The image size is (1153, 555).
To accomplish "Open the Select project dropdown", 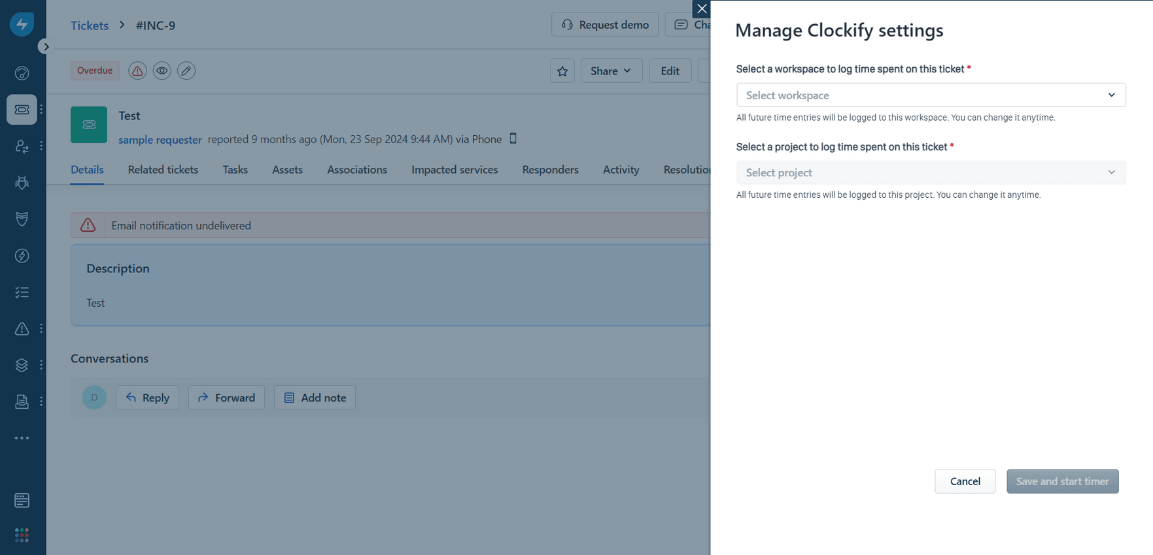I will click(931, 172).
